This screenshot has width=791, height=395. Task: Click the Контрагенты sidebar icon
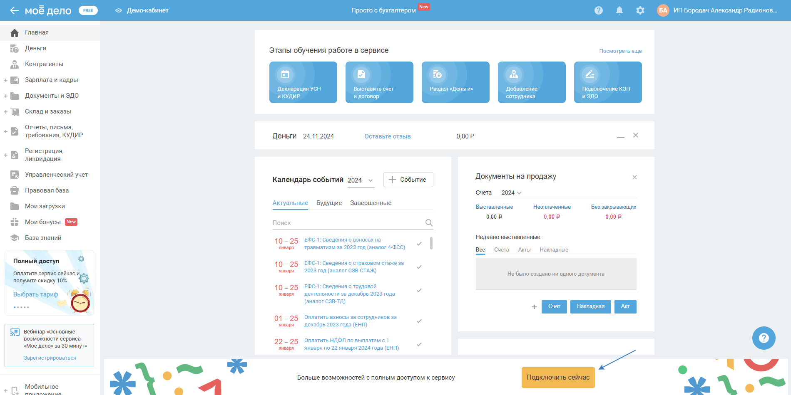coord(15,64)
